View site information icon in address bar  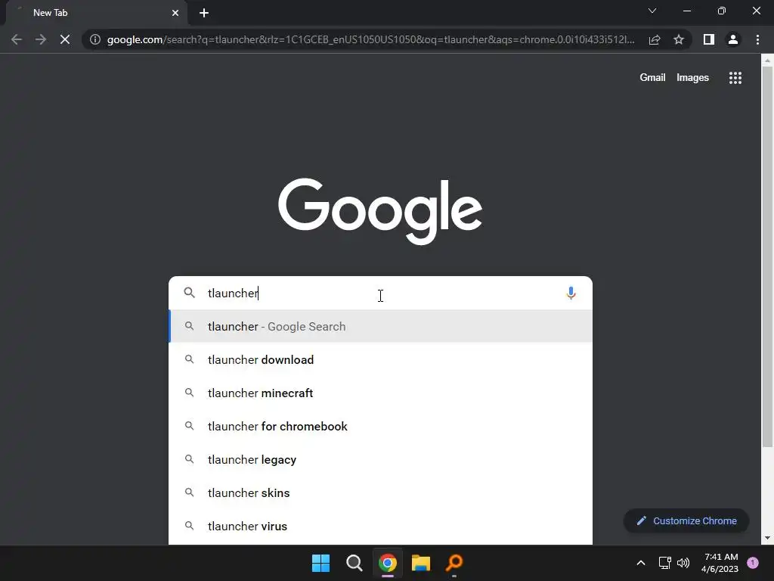pyautogui.click(x=95, y=39)
